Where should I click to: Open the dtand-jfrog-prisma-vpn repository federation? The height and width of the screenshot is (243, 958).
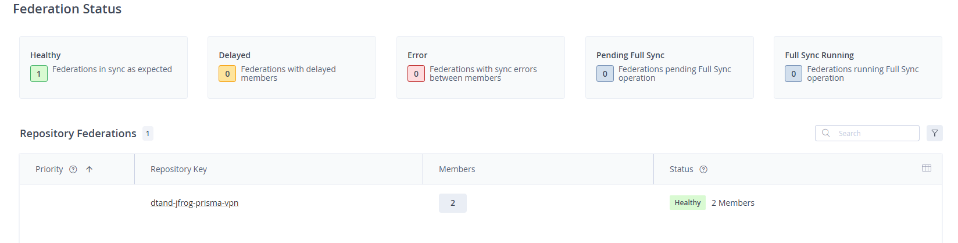[x=194, y=203]
